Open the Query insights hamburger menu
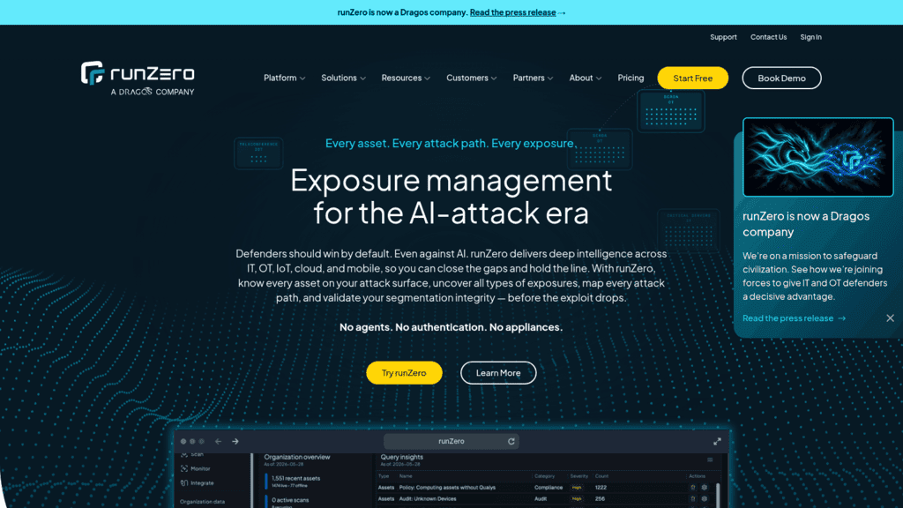Image resolution: width=903 pixels, height=508 pixels. (710, 459)
